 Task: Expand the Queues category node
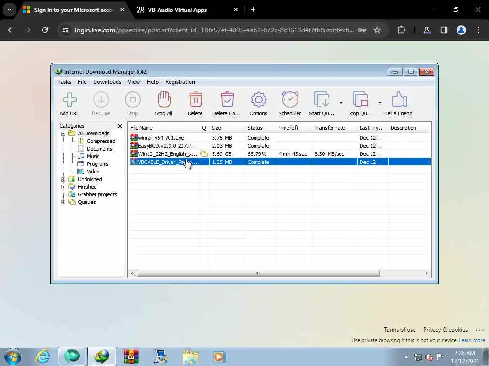(x=64, y=202)
